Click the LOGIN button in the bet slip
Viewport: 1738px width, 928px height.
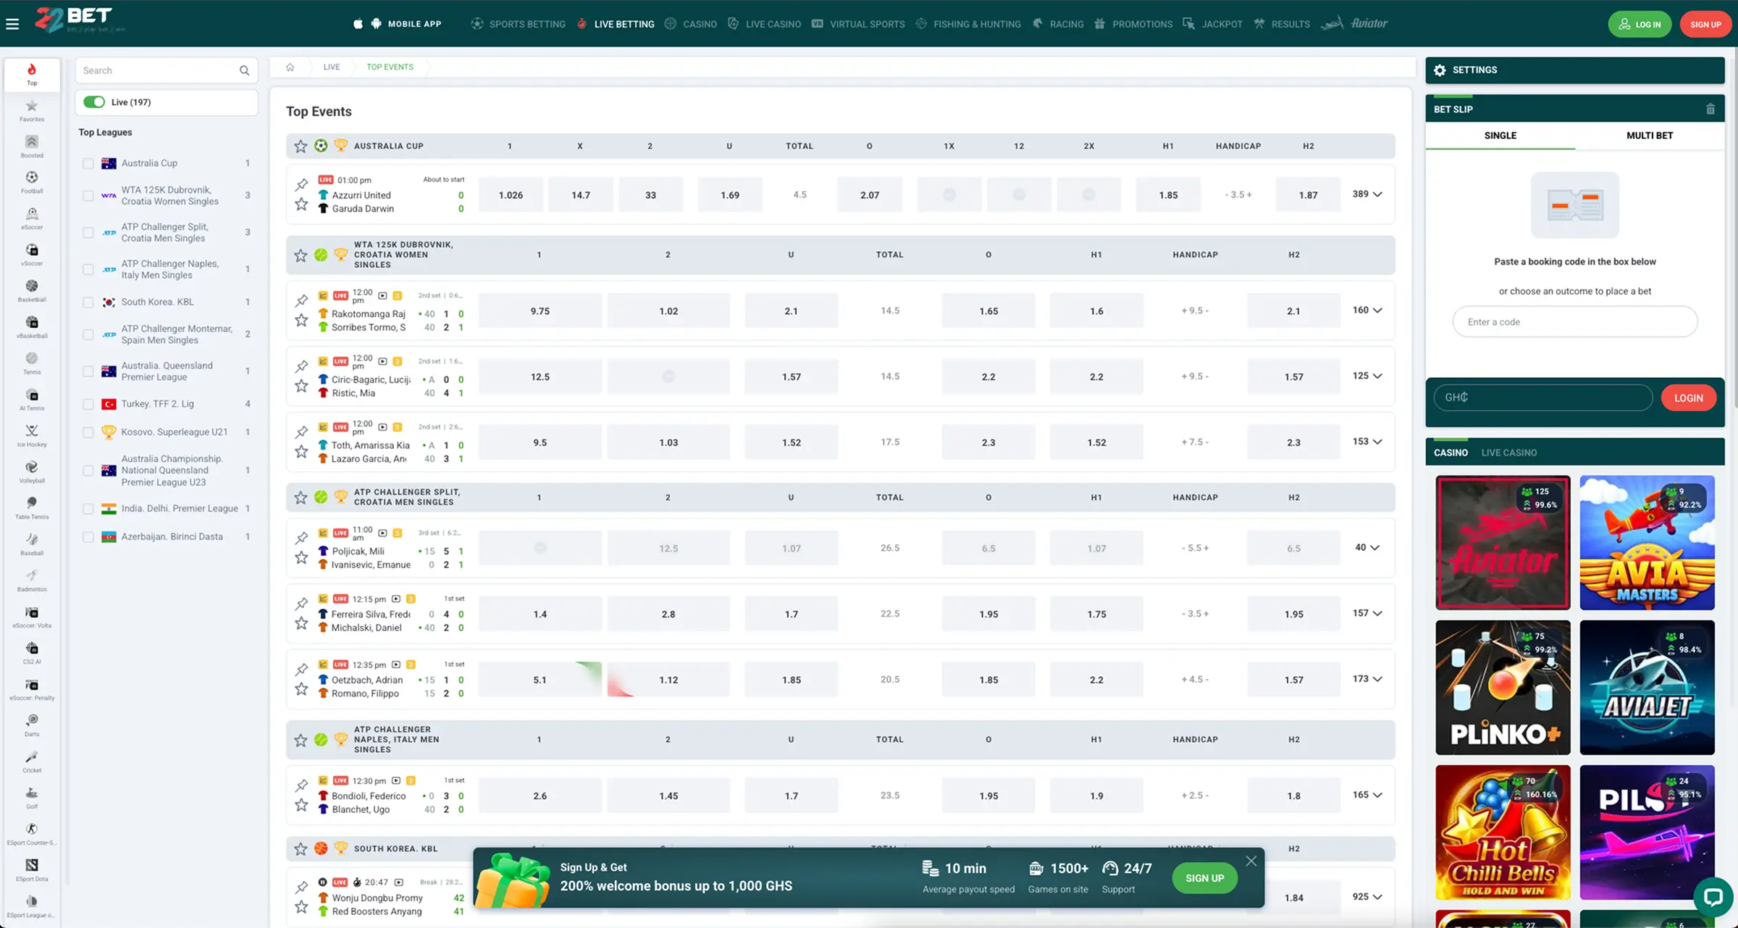[x=1688, y=397]
